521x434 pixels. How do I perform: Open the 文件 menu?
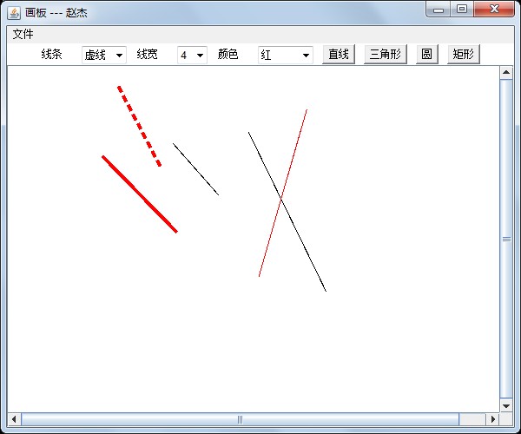click(23, 34)
